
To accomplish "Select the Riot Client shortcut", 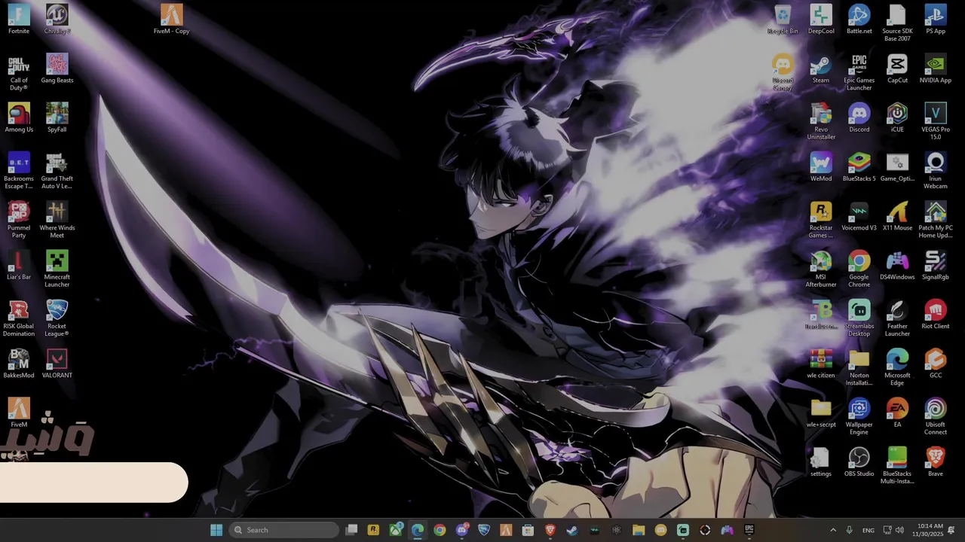I will coord(936,315).
